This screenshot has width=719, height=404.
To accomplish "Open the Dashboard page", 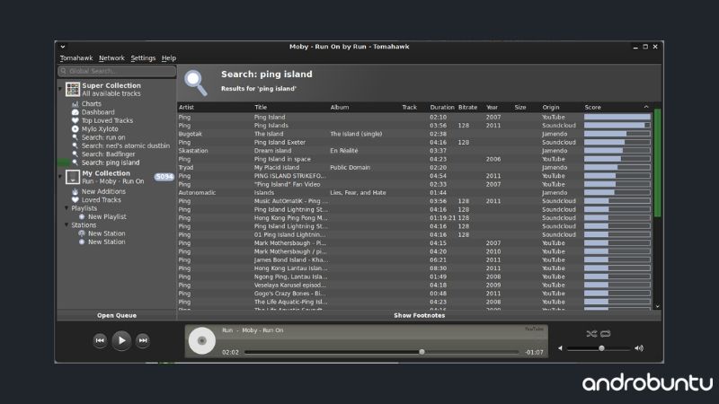I will pos(98,112).
